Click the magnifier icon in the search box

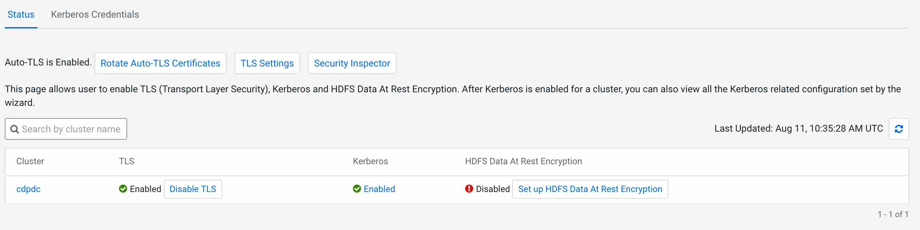pos(14,129)
